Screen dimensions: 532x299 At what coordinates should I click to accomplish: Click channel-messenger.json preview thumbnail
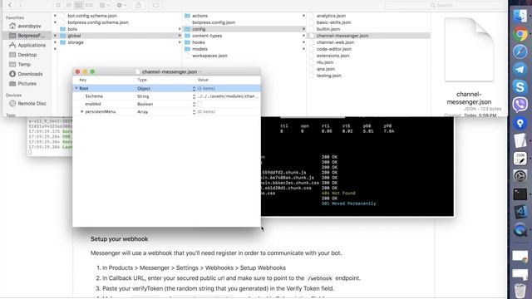click(x=469, y=50)
